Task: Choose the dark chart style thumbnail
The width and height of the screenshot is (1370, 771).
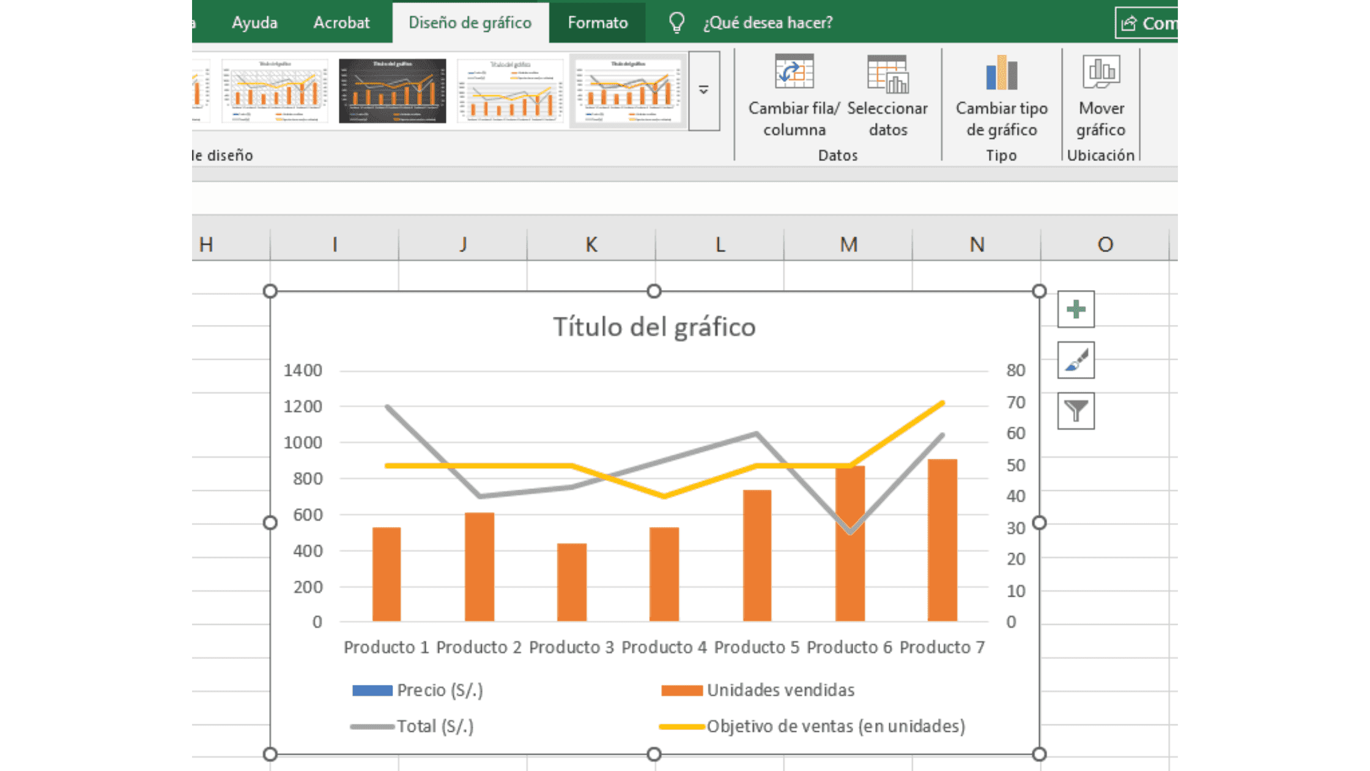Action: [393, 91]
